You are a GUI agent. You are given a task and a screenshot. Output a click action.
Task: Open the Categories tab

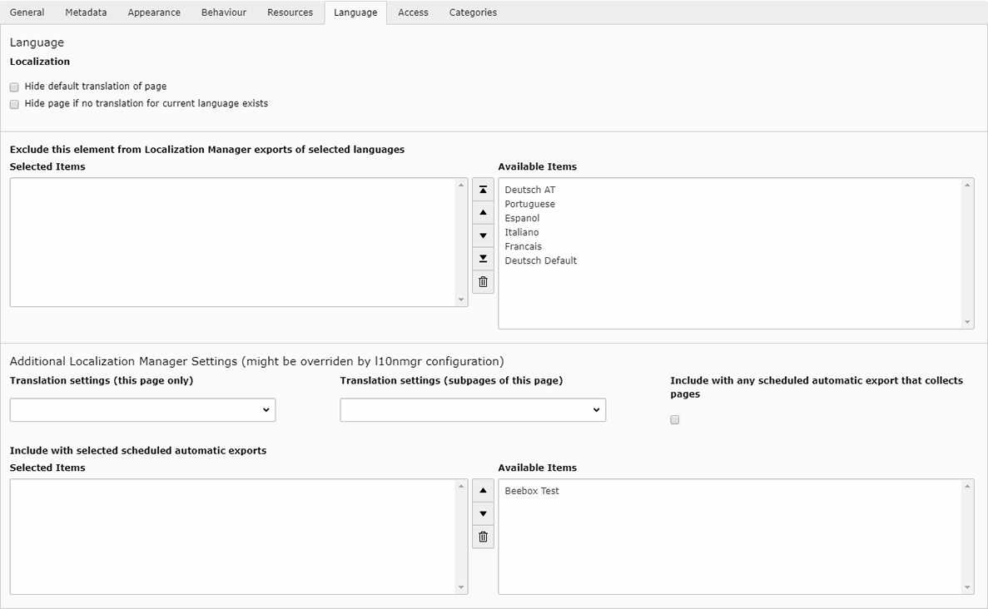[472, 12]
